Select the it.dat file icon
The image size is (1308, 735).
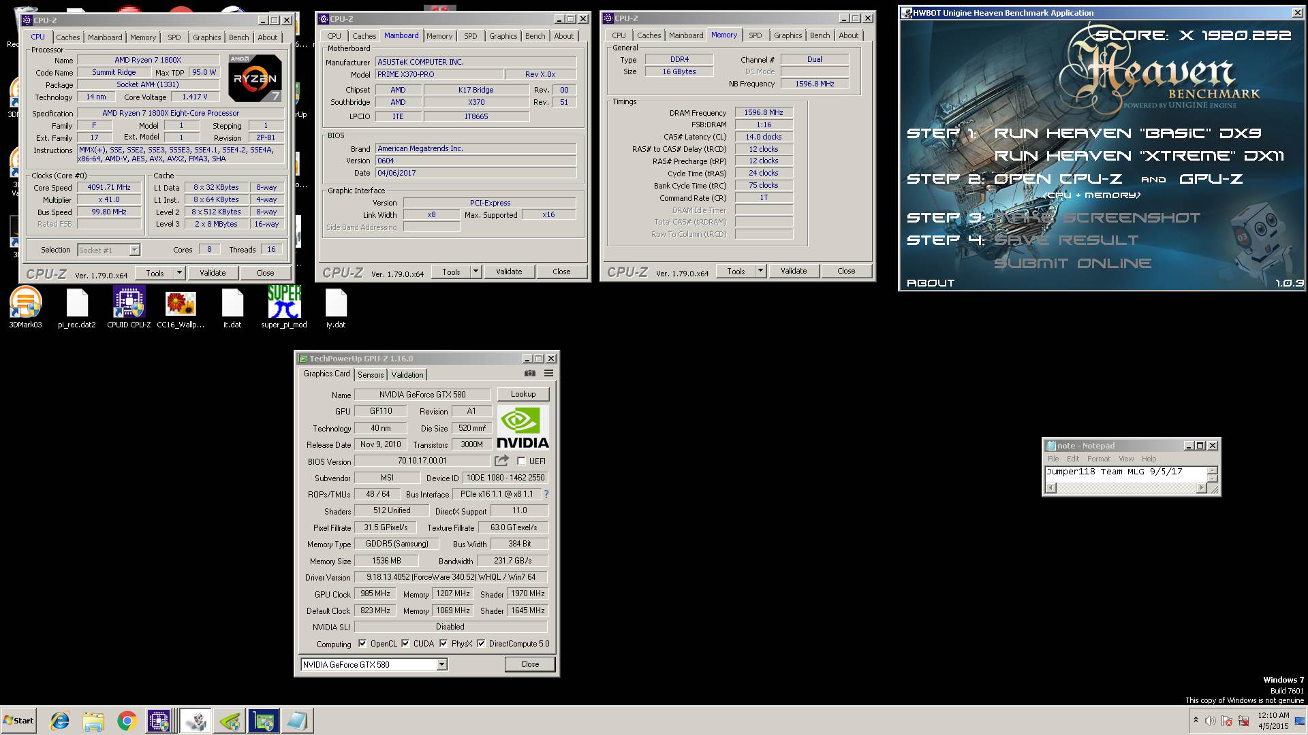point(232,307)
